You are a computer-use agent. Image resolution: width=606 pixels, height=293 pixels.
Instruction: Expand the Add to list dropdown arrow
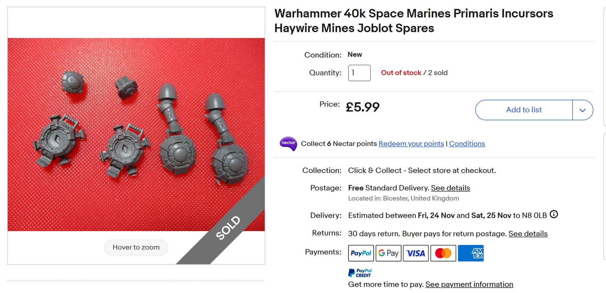[583, 110]
